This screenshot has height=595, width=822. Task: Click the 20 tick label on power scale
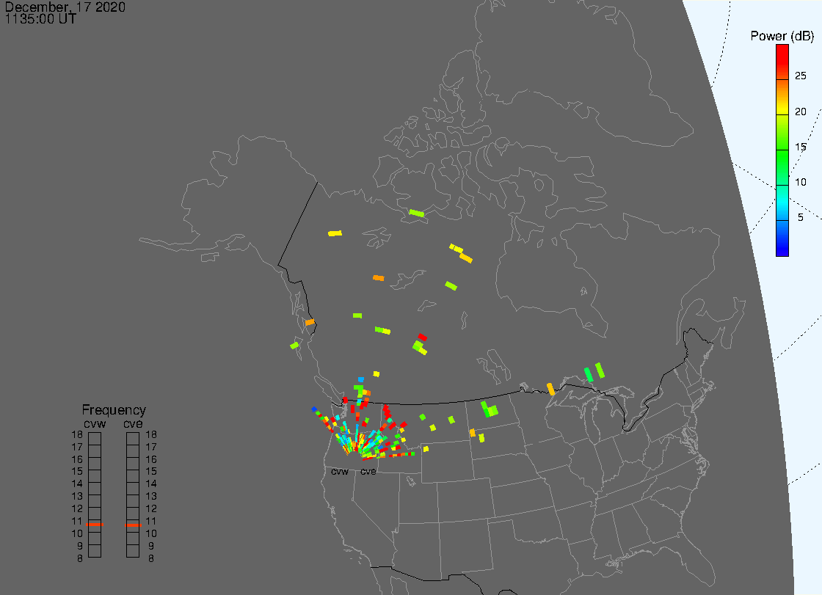pos(800,111)
